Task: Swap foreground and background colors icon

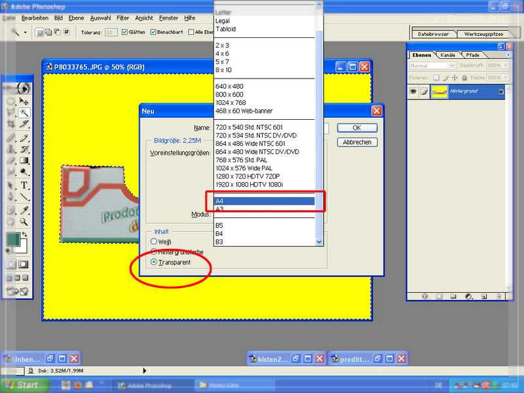Action: pyautogui.click(x=24, y=234)
